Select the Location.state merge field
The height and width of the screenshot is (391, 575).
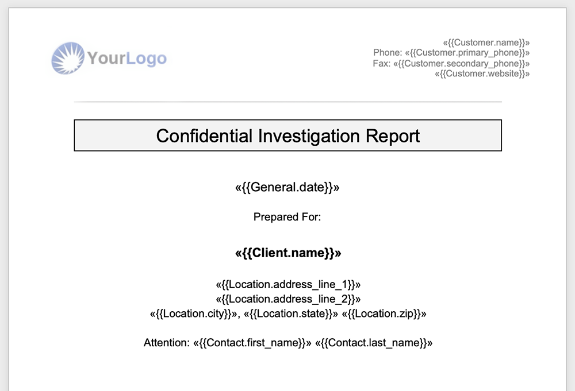291,313
